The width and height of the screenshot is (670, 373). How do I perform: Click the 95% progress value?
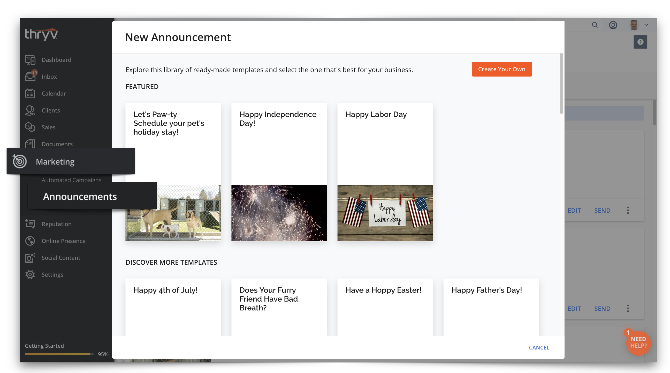pyautogui.click(x=103, y=354)
